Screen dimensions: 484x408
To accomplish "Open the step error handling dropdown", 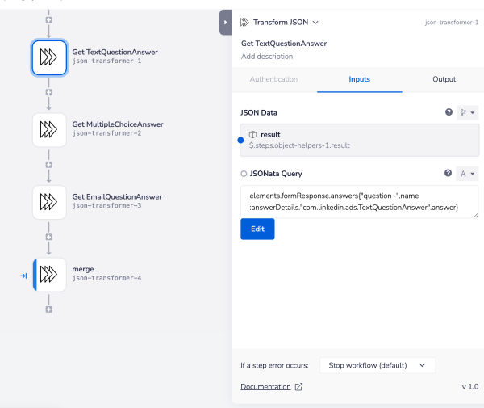I will click(x=377, y=365).
